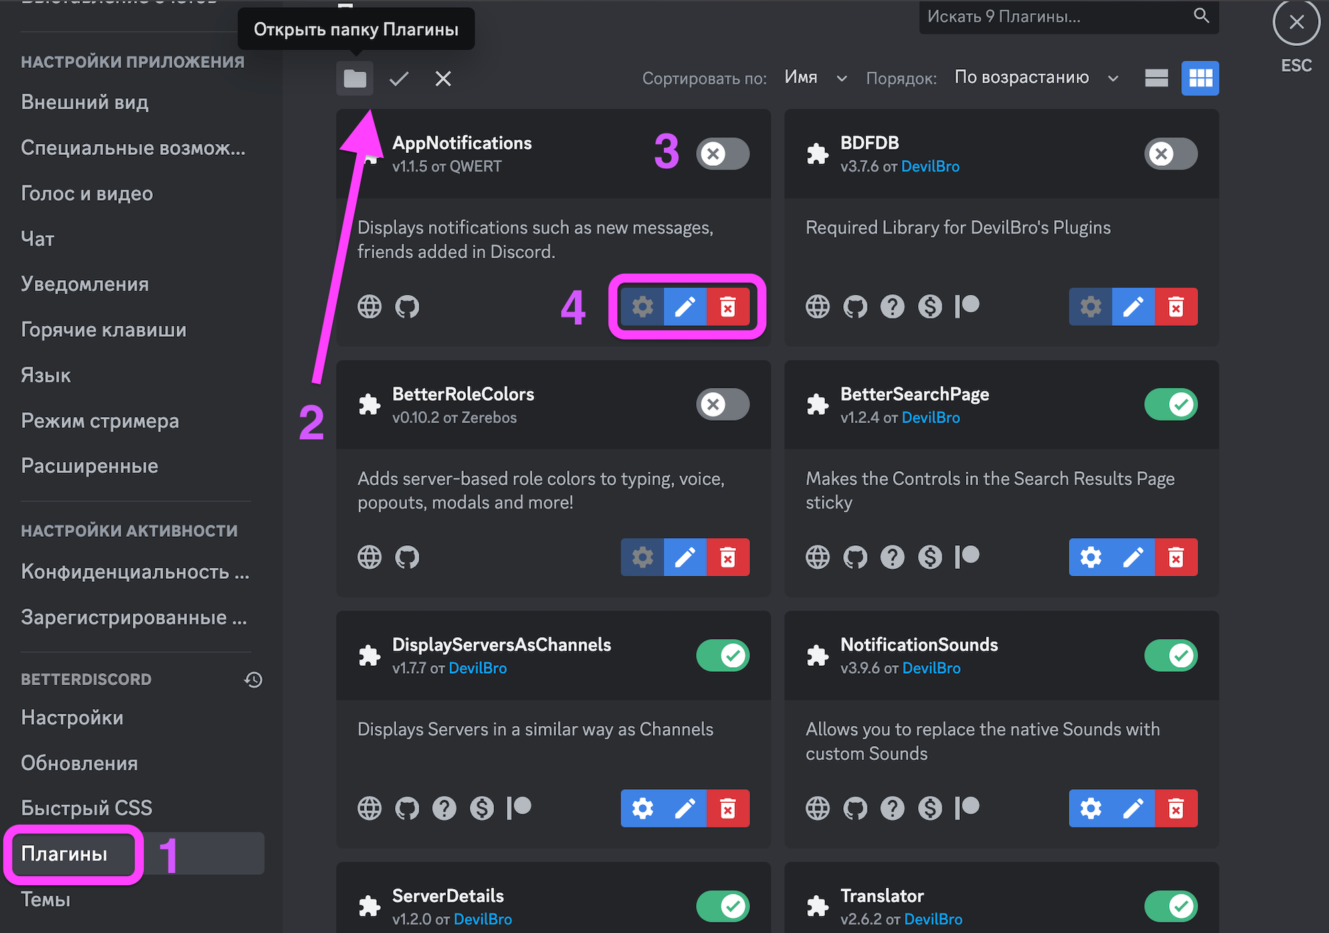Switch to the list view icon

coord(1156,78)
